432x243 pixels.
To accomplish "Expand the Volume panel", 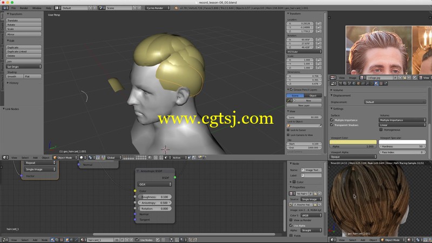I will pos(337,90).
